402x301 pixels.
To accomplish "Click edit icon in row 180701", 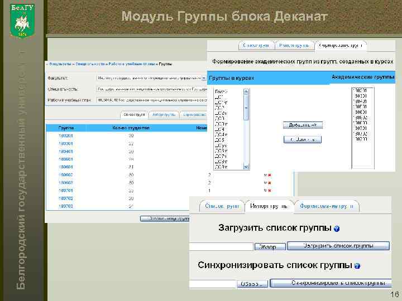I will (x=266, y=191).
